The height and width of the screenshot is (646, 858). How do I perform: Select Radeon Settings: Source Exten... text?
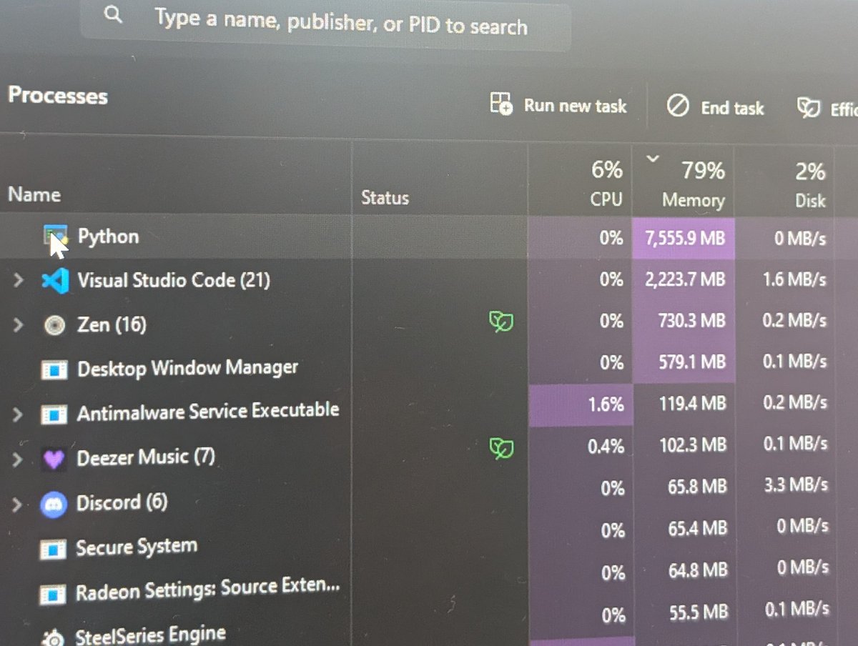[207, 590]
